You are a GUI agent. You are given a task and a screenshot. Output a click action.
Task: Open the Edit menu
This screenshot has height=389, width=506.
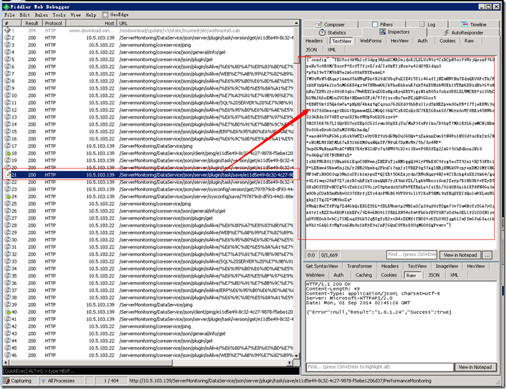click(24, 15)
